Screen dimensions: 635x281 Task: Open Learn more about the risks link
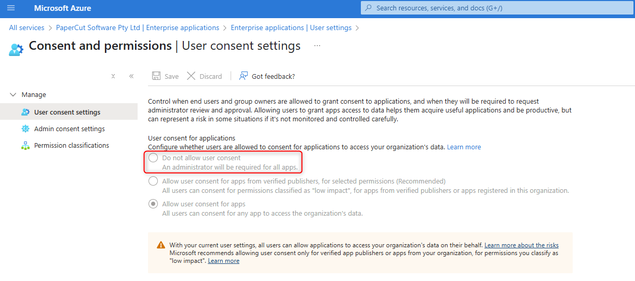521,245
